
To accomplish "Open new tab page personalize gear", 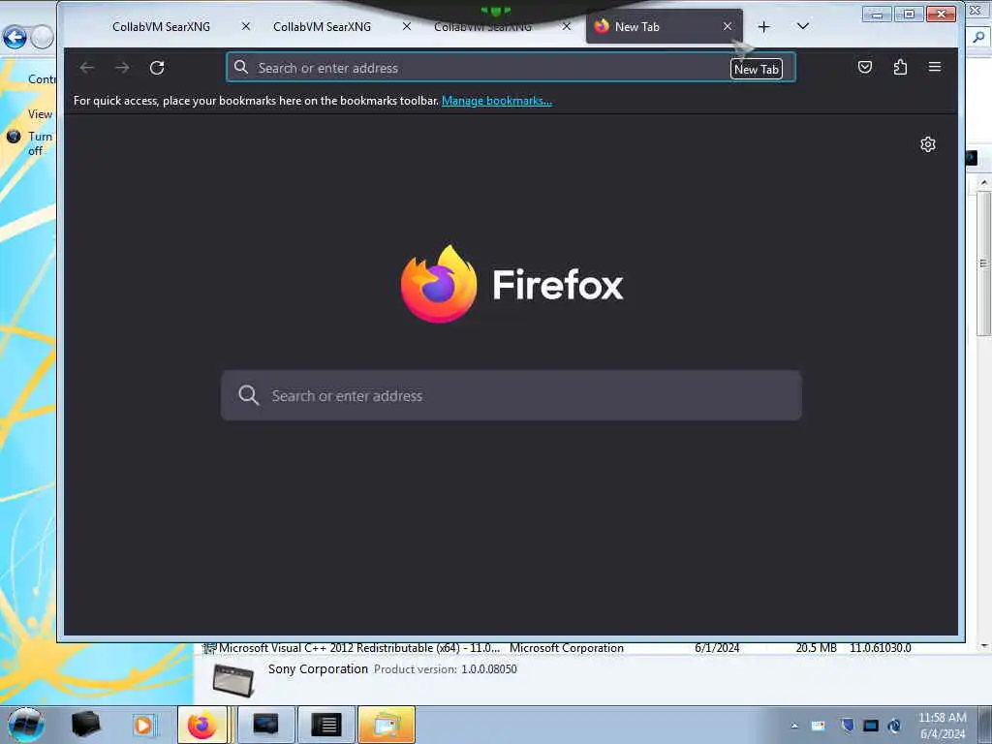I will pos(927,145).
